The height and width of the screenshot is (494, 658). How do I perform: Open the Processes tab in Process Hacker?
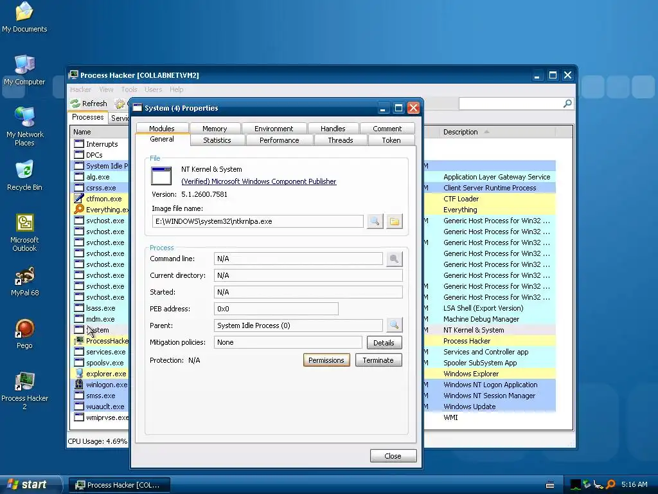pos(87,117)
